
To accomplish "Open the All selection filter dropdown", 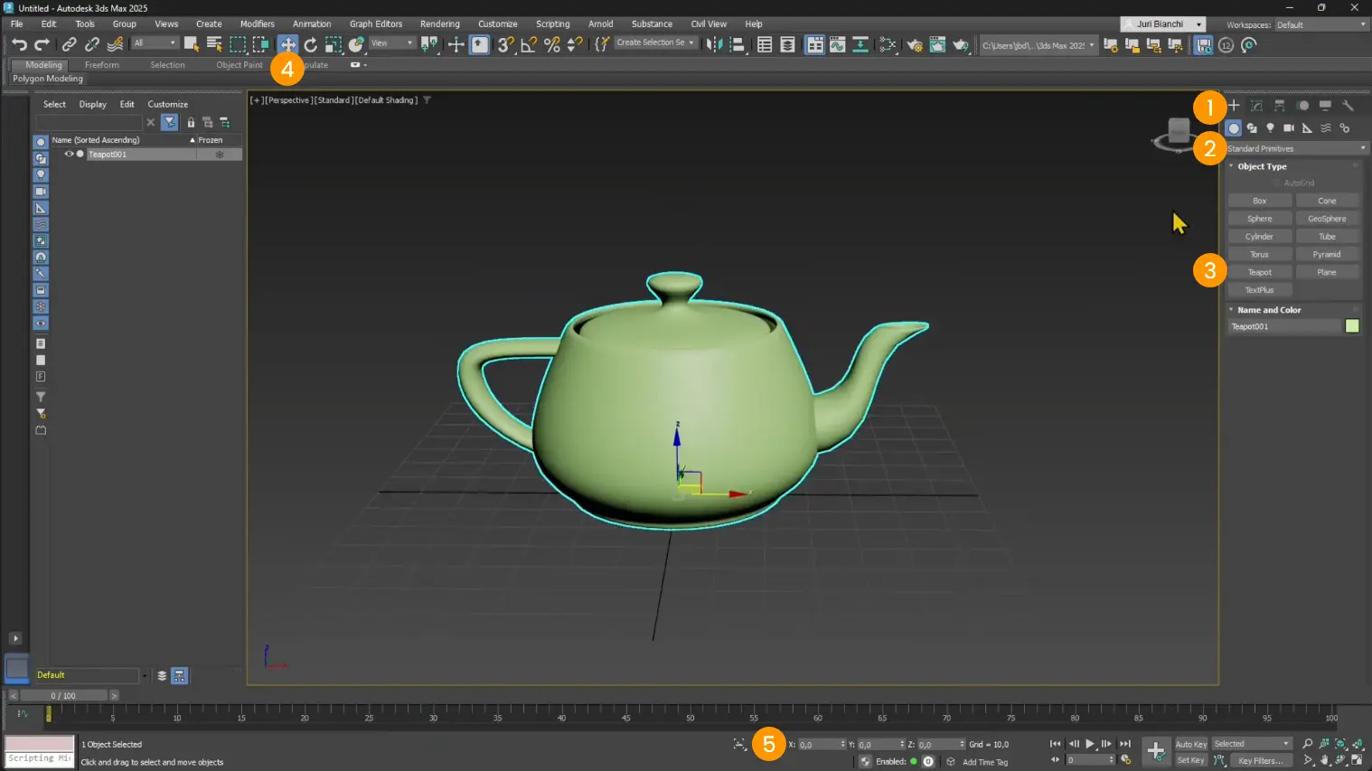I will tap(155, 42).
